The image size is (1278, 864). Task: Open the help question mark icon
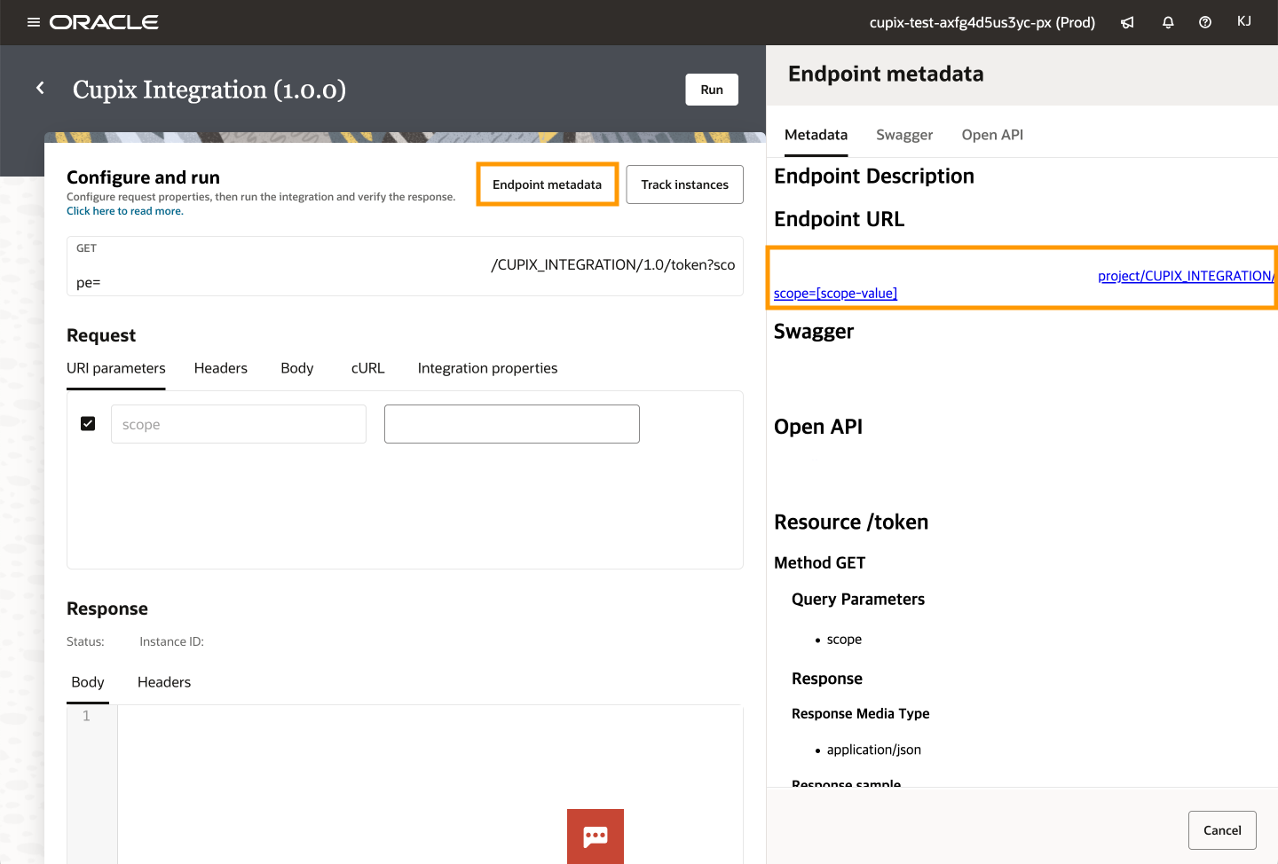click(1205, 22)
